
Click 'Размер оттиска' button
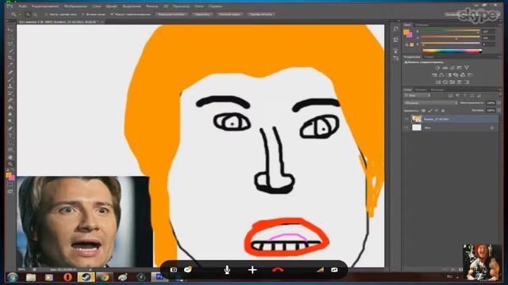pos(261,14)
